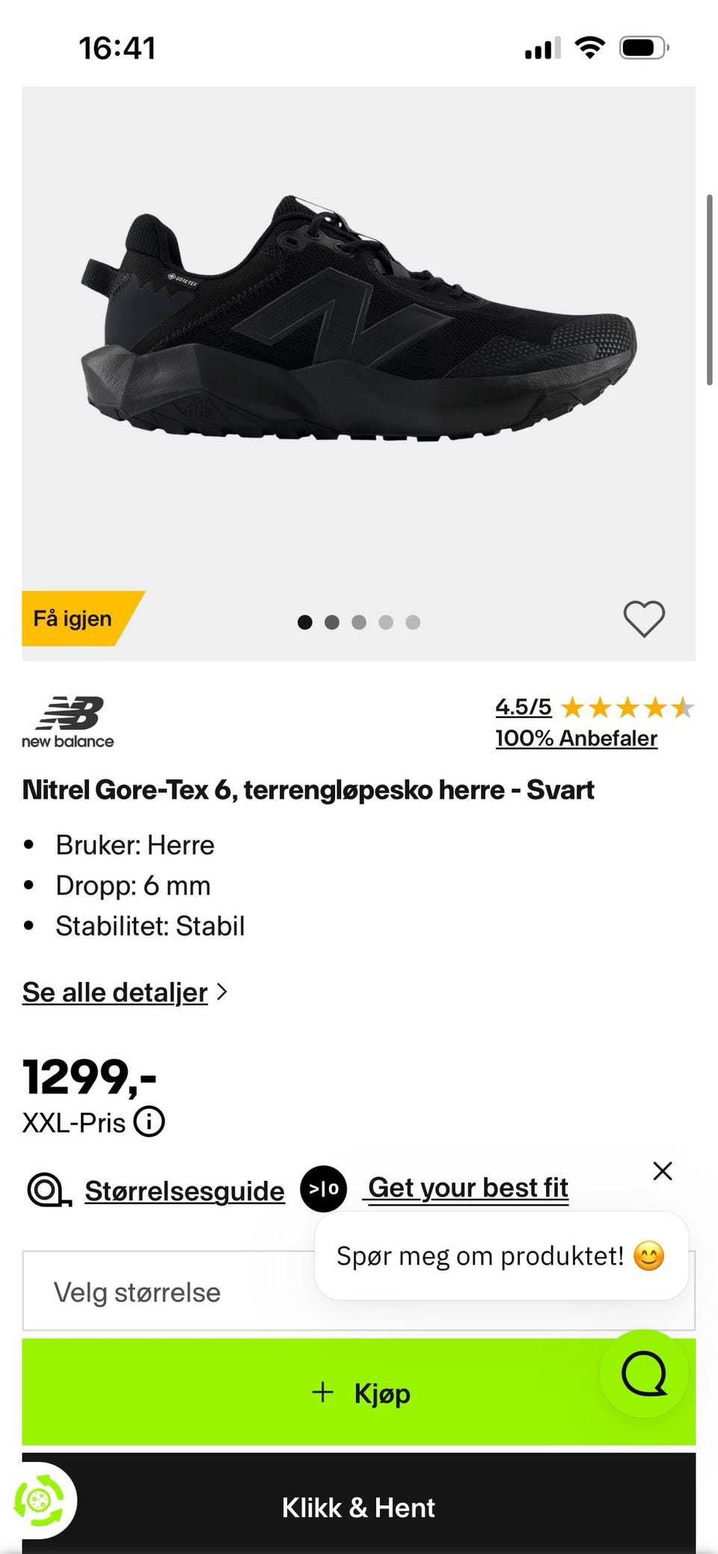Tap the green Kjøp button
The height and width of the screenshot is (1554, 718).
pos(359,1392)
